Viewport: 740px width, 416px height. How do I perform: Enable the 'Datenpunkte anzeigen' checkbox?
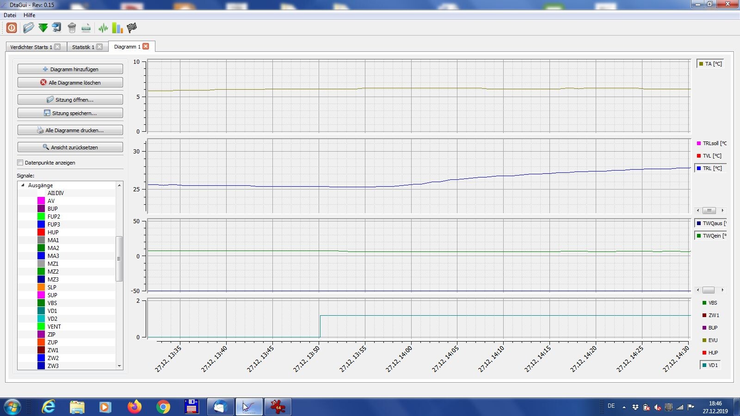pyautogui.click(x=20, y=163)
